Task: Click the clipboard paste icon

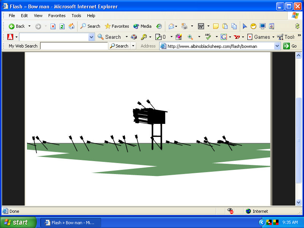Action: click(x=225, y=26)
